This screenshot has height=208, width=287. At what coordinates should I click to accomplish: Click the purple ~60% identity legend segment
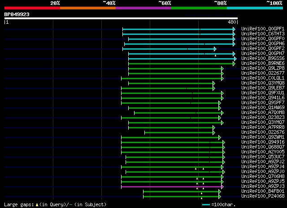point(143,8)
